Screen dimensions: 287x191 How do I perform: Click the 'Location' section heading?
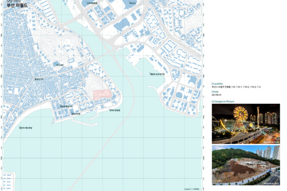coord(218,83)
